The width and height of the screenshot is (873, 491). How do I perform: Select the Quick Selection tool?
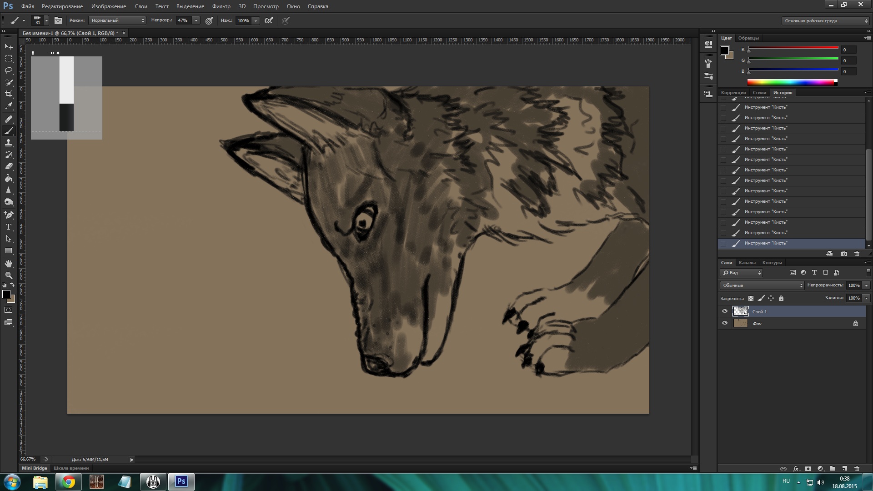(x=8, y=82)
